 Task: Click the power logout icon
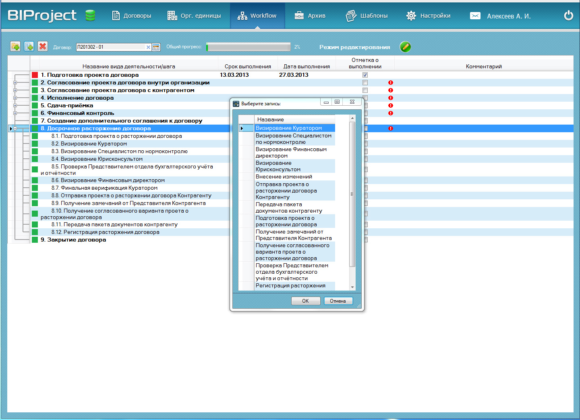click(x=568, y=16)
